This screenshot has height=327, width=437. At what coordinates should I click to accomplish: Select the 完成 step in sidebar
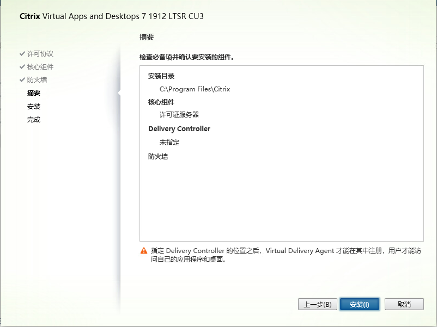(x=34, y=120)
